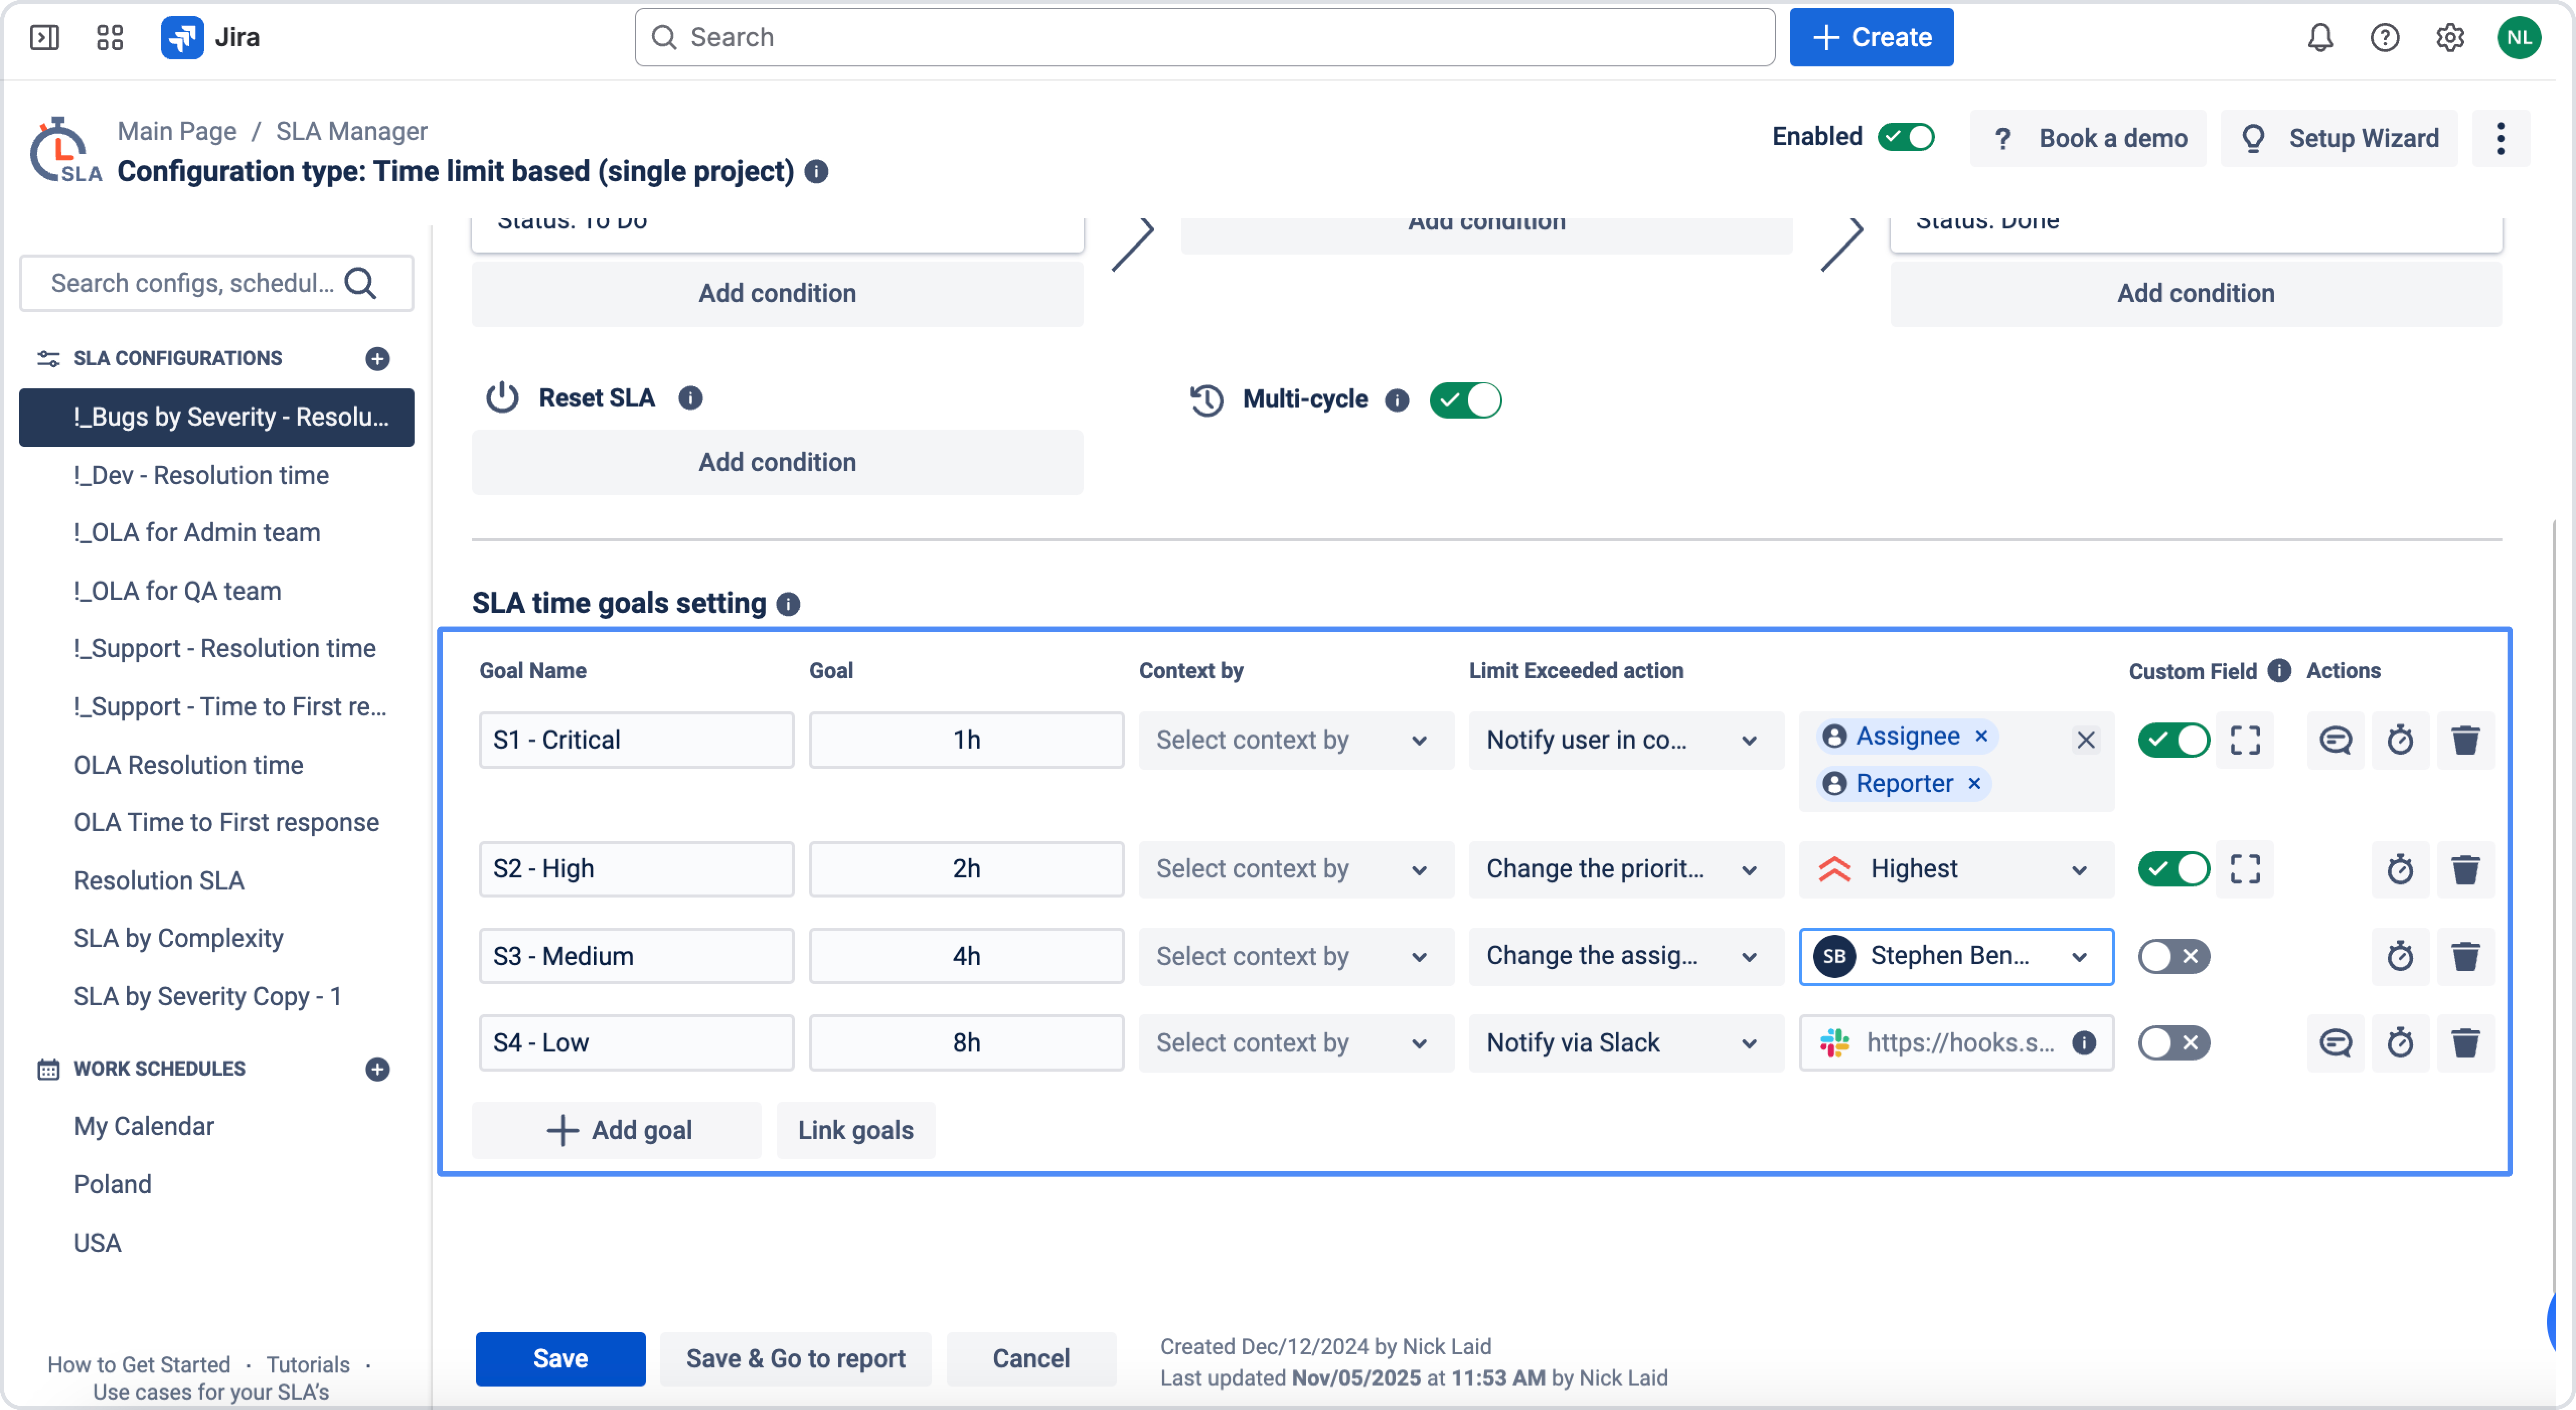Select the Poland work schedule
Screen dimensions: 2576x1410
point(112,1184)
